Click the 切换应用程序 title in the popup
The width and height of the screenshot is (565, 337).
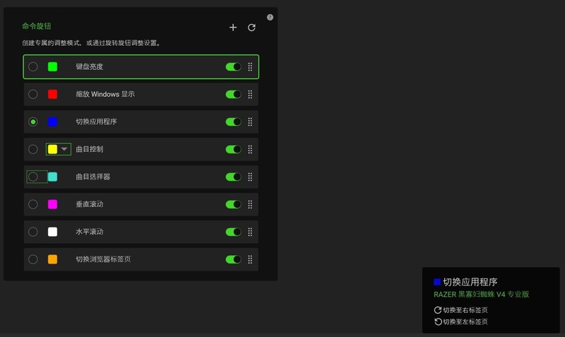tap(470, 282)
